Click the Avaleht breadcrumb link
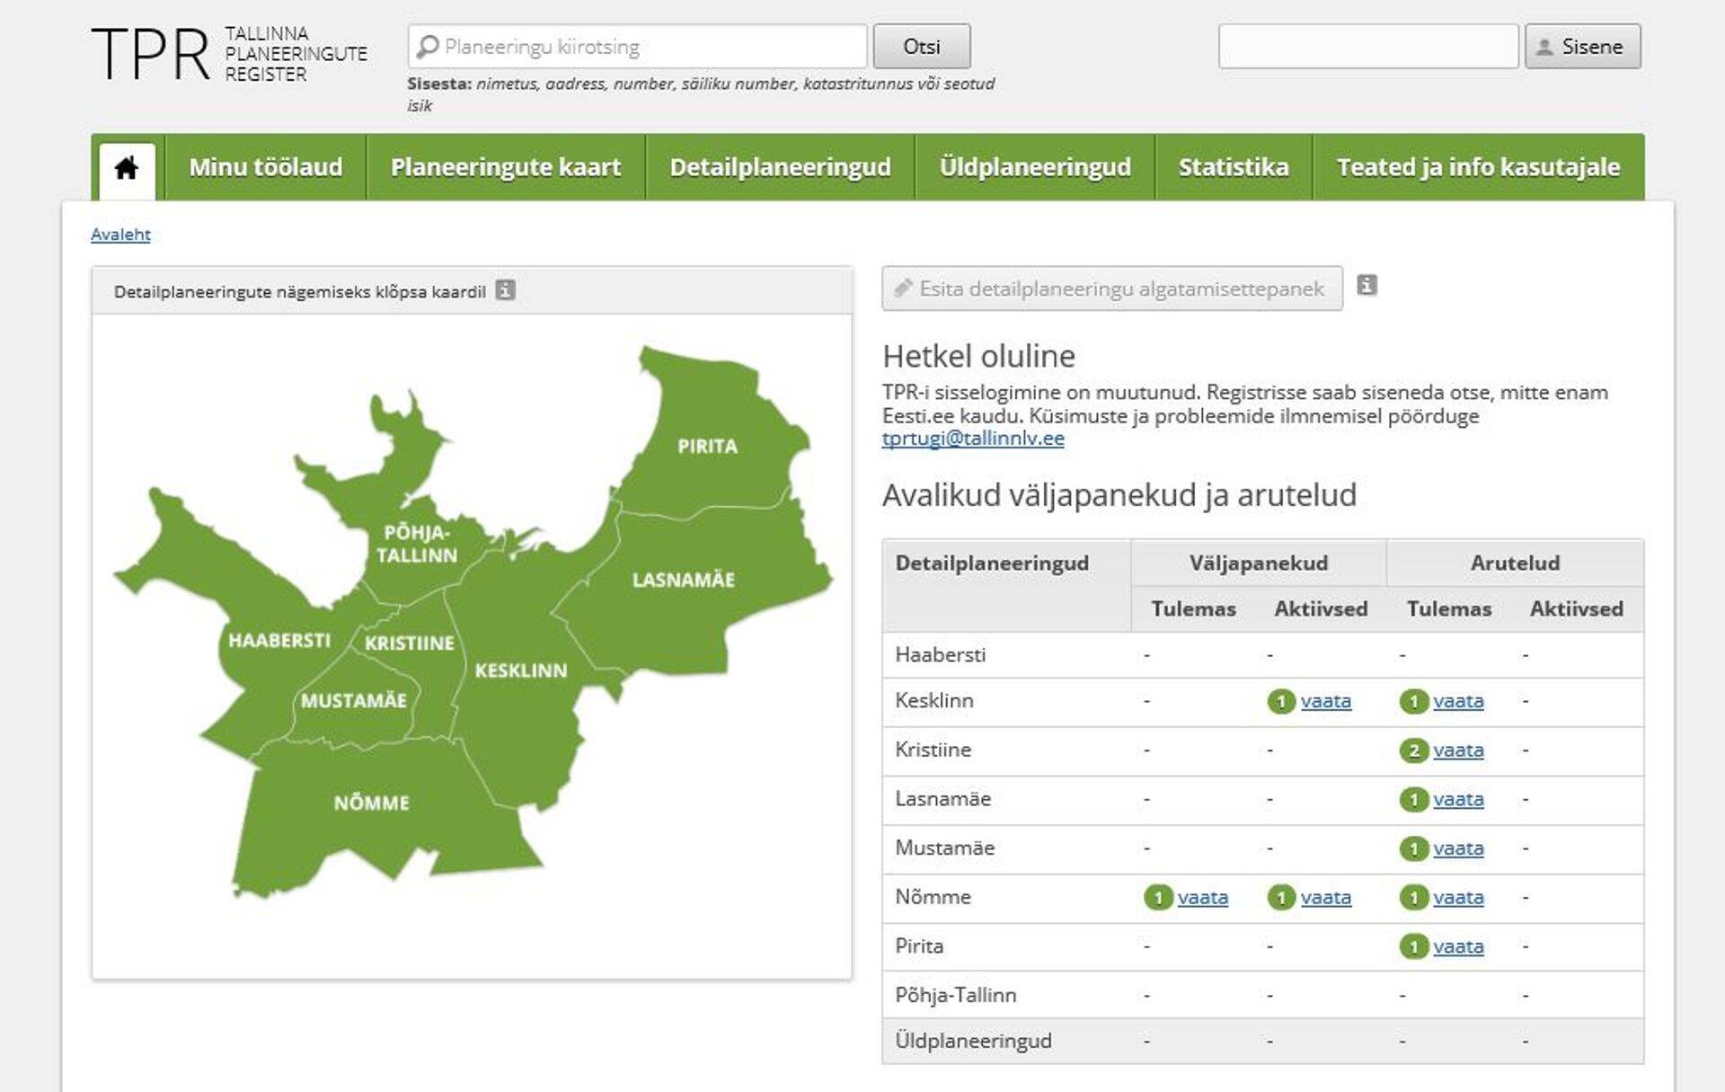Image resolution: width=1725 pixels, height=1092 pixels. [120, 235]
